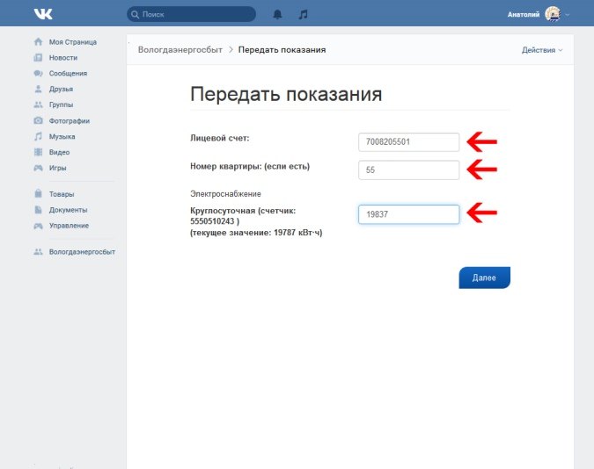Expand the profile menu arrow next to avatar
Viewport: 594px width, 469px height.
click(567, 15)
